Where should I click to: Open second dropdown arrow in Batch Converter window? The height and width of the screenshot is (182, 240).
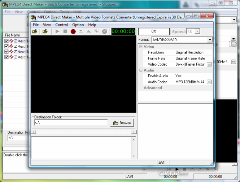[x=234, y=38]
